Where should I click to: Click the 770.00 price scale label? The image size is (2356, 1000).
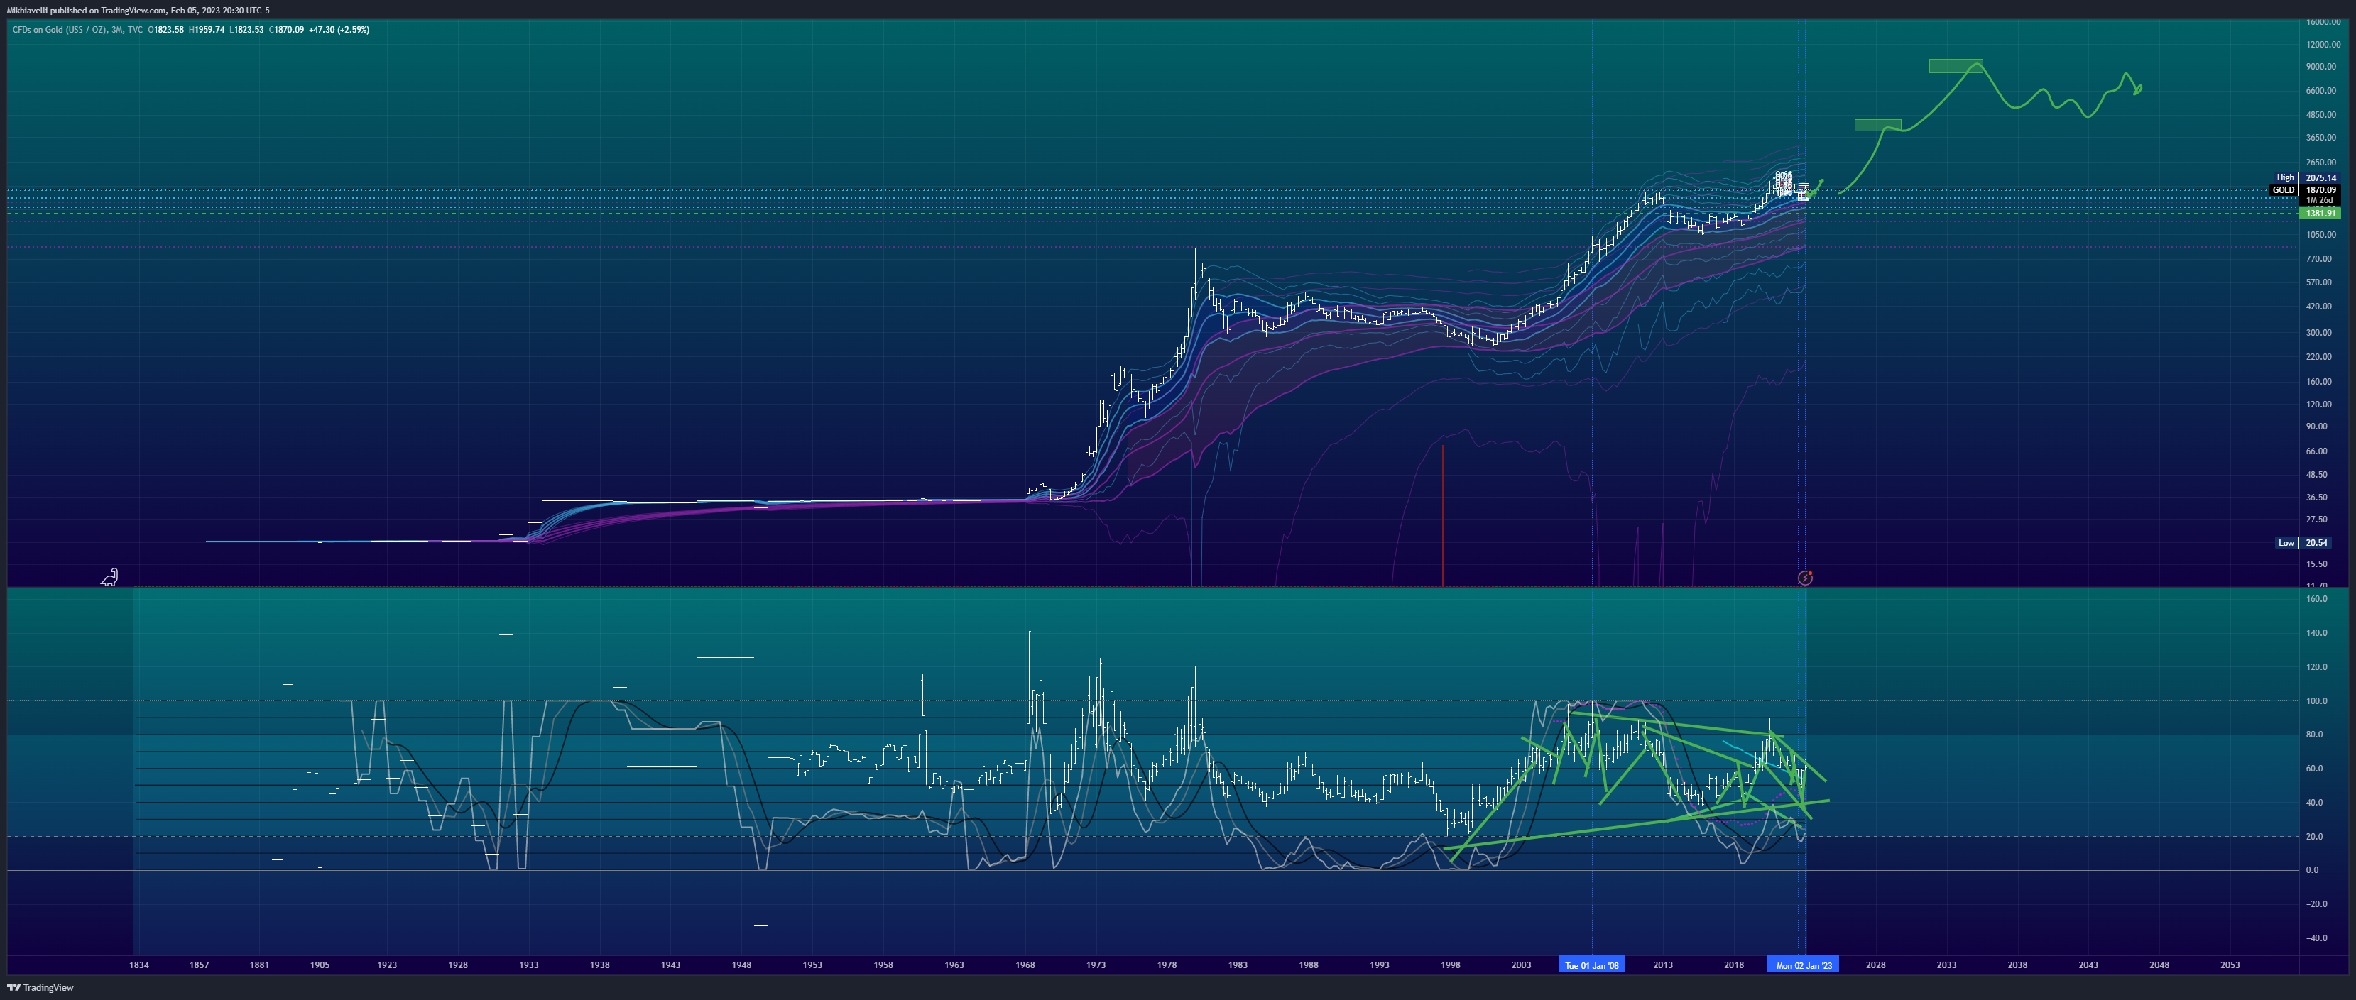click(x=2319, y=258)
